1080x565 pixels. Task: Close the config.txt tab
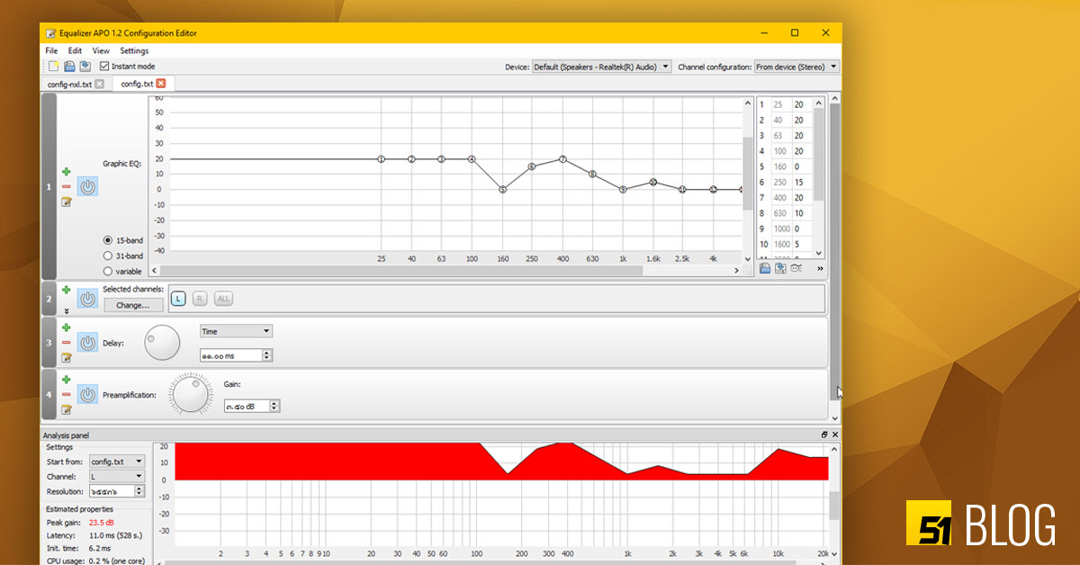point(160,84)
